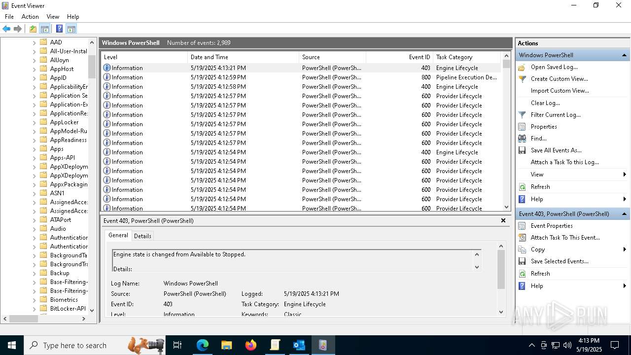Click the Open Saved Log icon
This screenshot has width=631, height=355.
(522, 67)
